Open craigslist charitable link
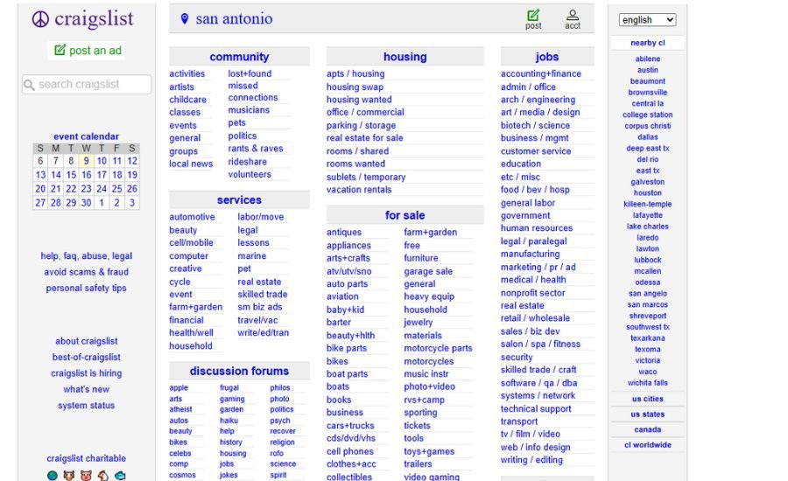This screenshot has width=788, height=481. pos(87,458)
